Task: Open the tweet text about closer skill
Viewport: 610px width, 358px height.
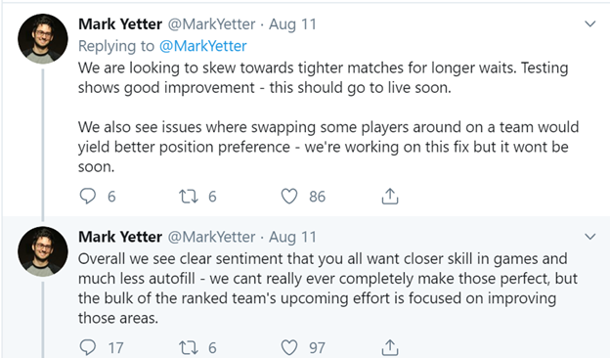Action: click(327, 289)
